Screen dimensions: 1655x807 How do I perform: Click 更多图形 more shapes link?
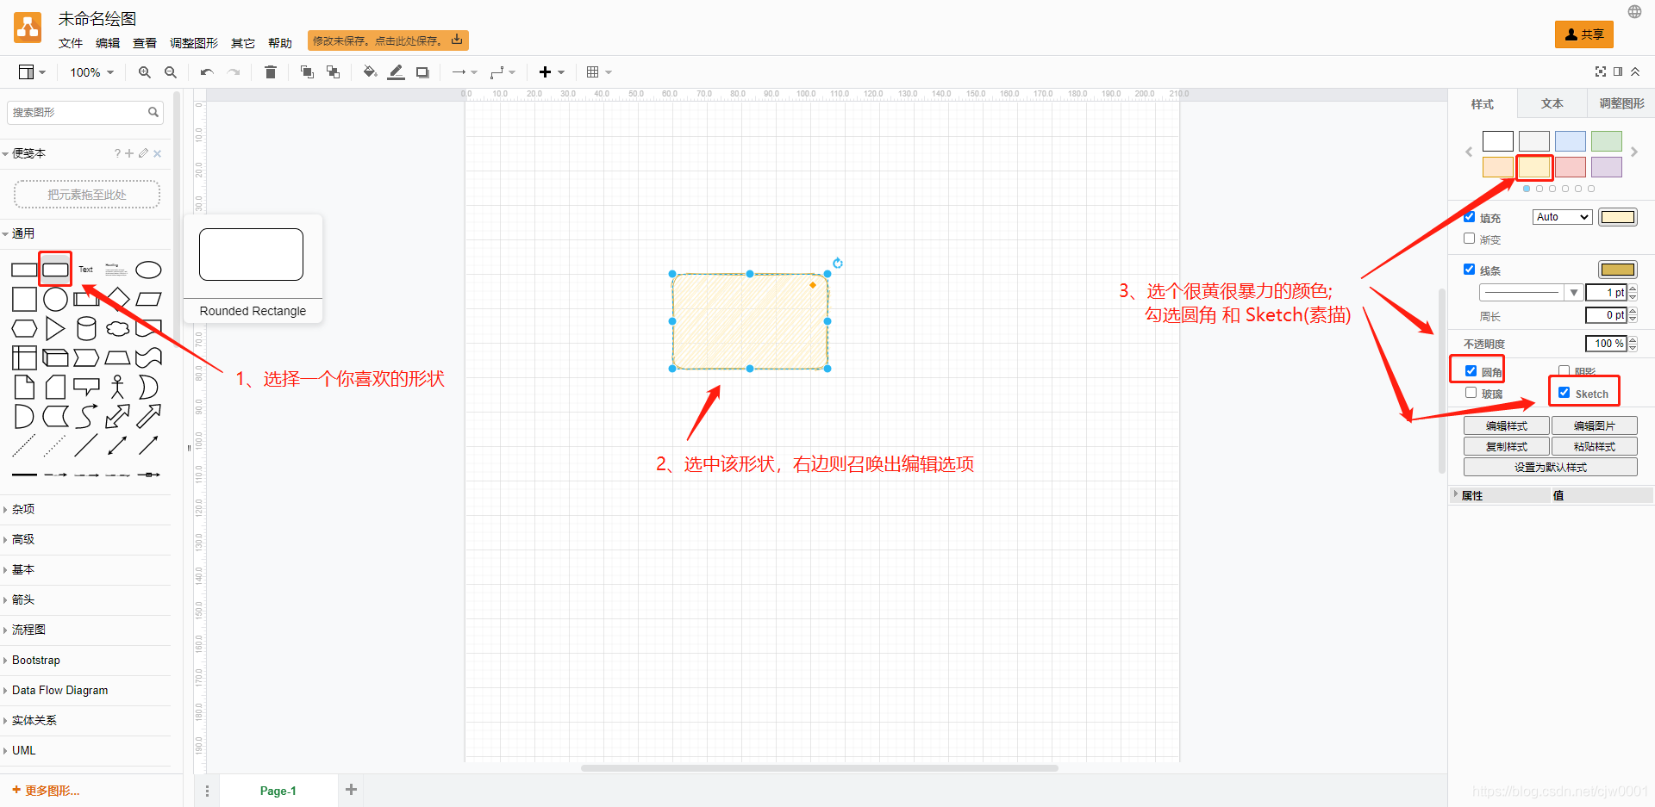click(x=46, y=791)
